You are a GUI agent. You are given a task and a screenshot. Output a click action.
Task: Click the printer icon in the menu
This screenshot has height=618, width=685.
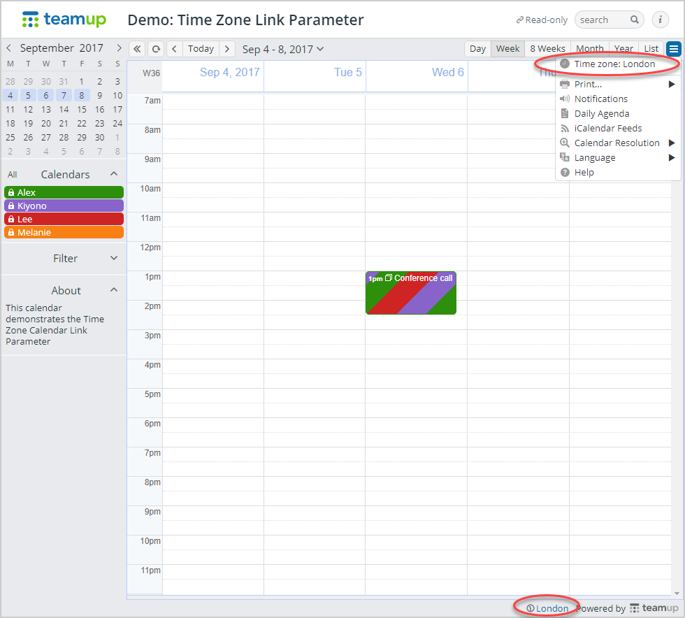tap(565, 84)
